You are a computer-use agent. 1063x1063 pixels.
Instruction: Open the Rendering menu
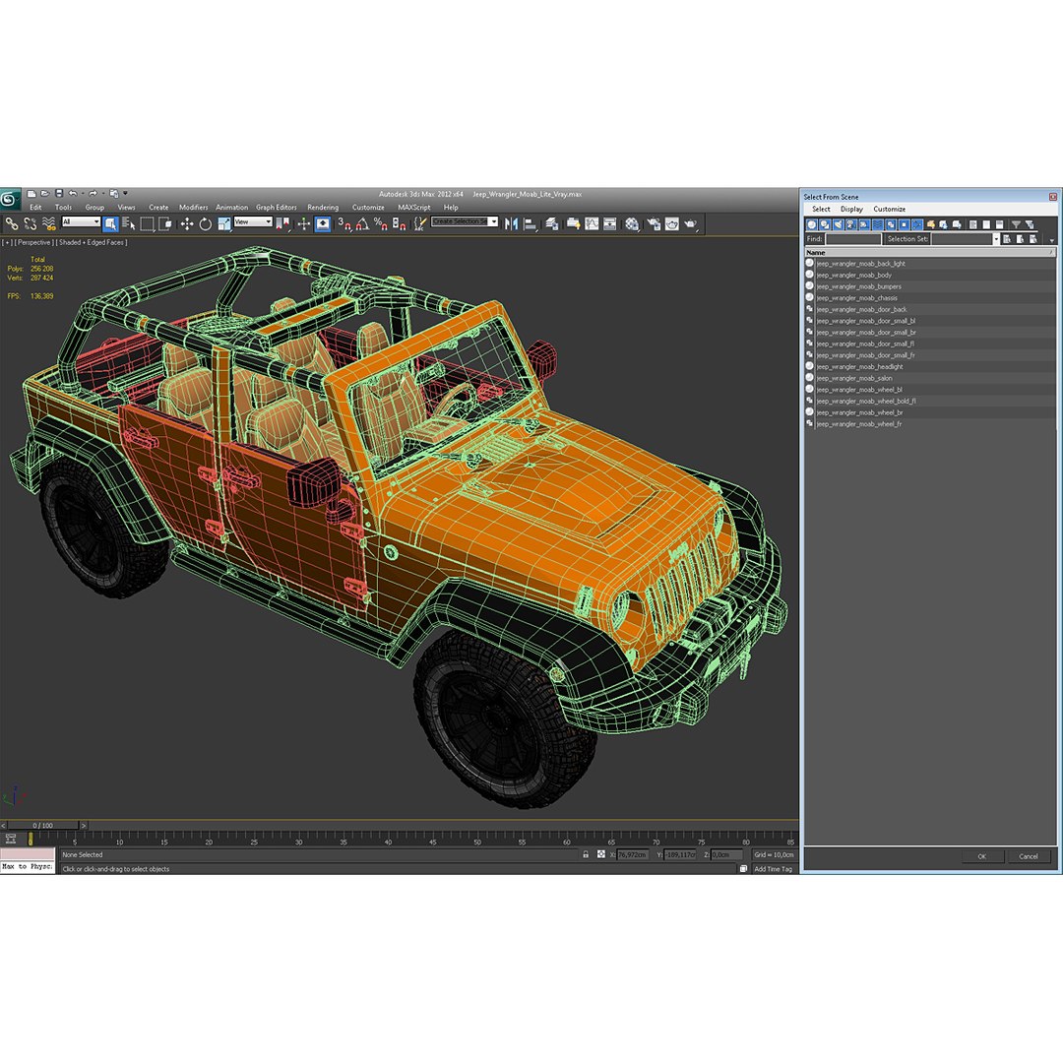click(x=323, y=208)
